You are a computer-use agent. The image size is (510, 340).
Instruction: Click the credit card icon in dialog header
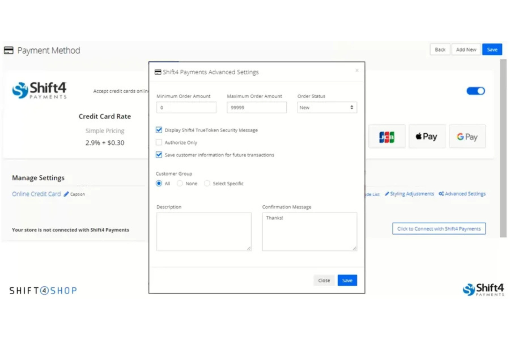(x=158, y=72)
